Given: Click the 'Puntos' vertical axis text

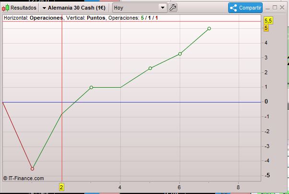Looking at the screenshot, I should (96, 18).
